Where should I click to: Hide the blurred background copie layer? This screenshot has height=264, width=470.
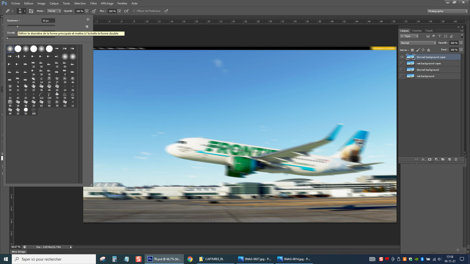tap(402, 57)
